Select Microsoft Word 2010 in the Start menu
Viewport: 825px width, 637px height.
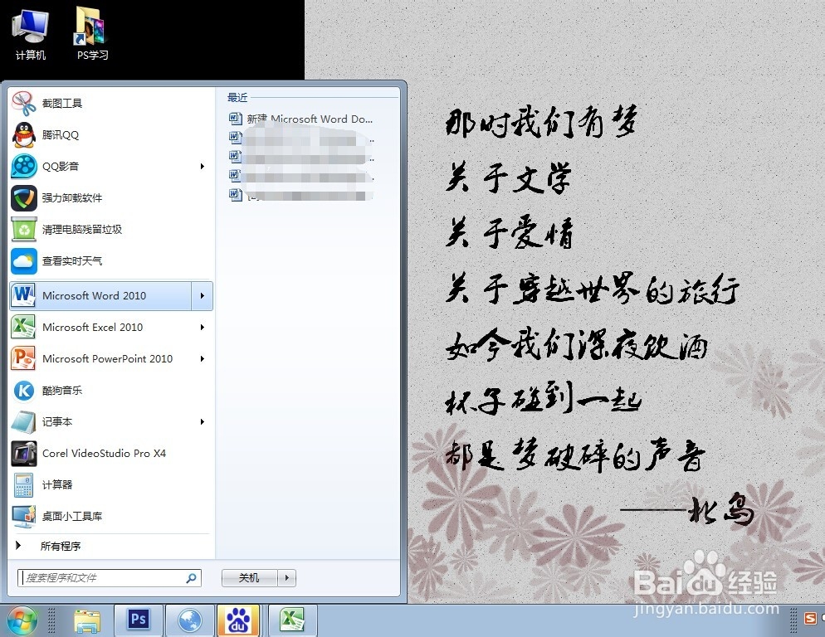(94, 295)
